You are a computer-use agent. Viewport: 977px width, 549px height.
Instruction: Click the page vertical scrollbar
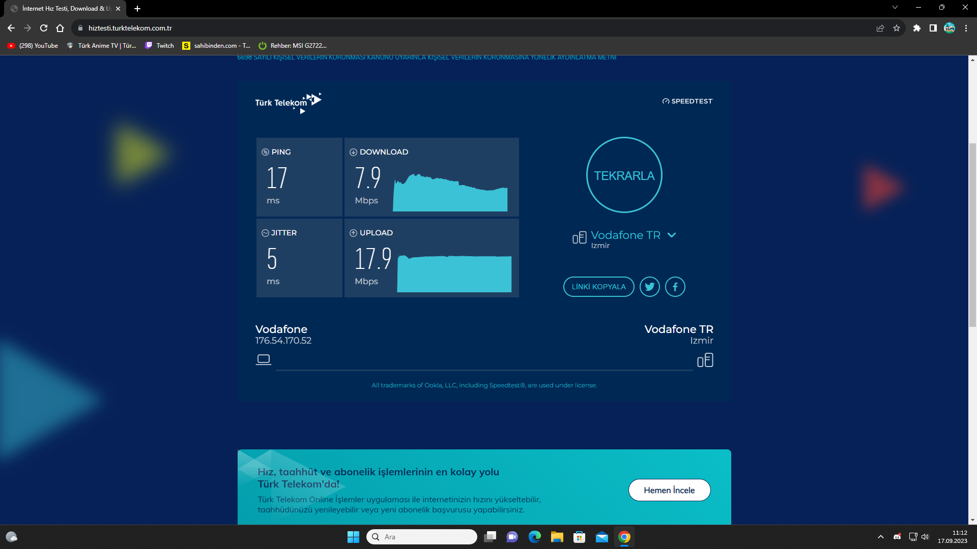[972, 234]
